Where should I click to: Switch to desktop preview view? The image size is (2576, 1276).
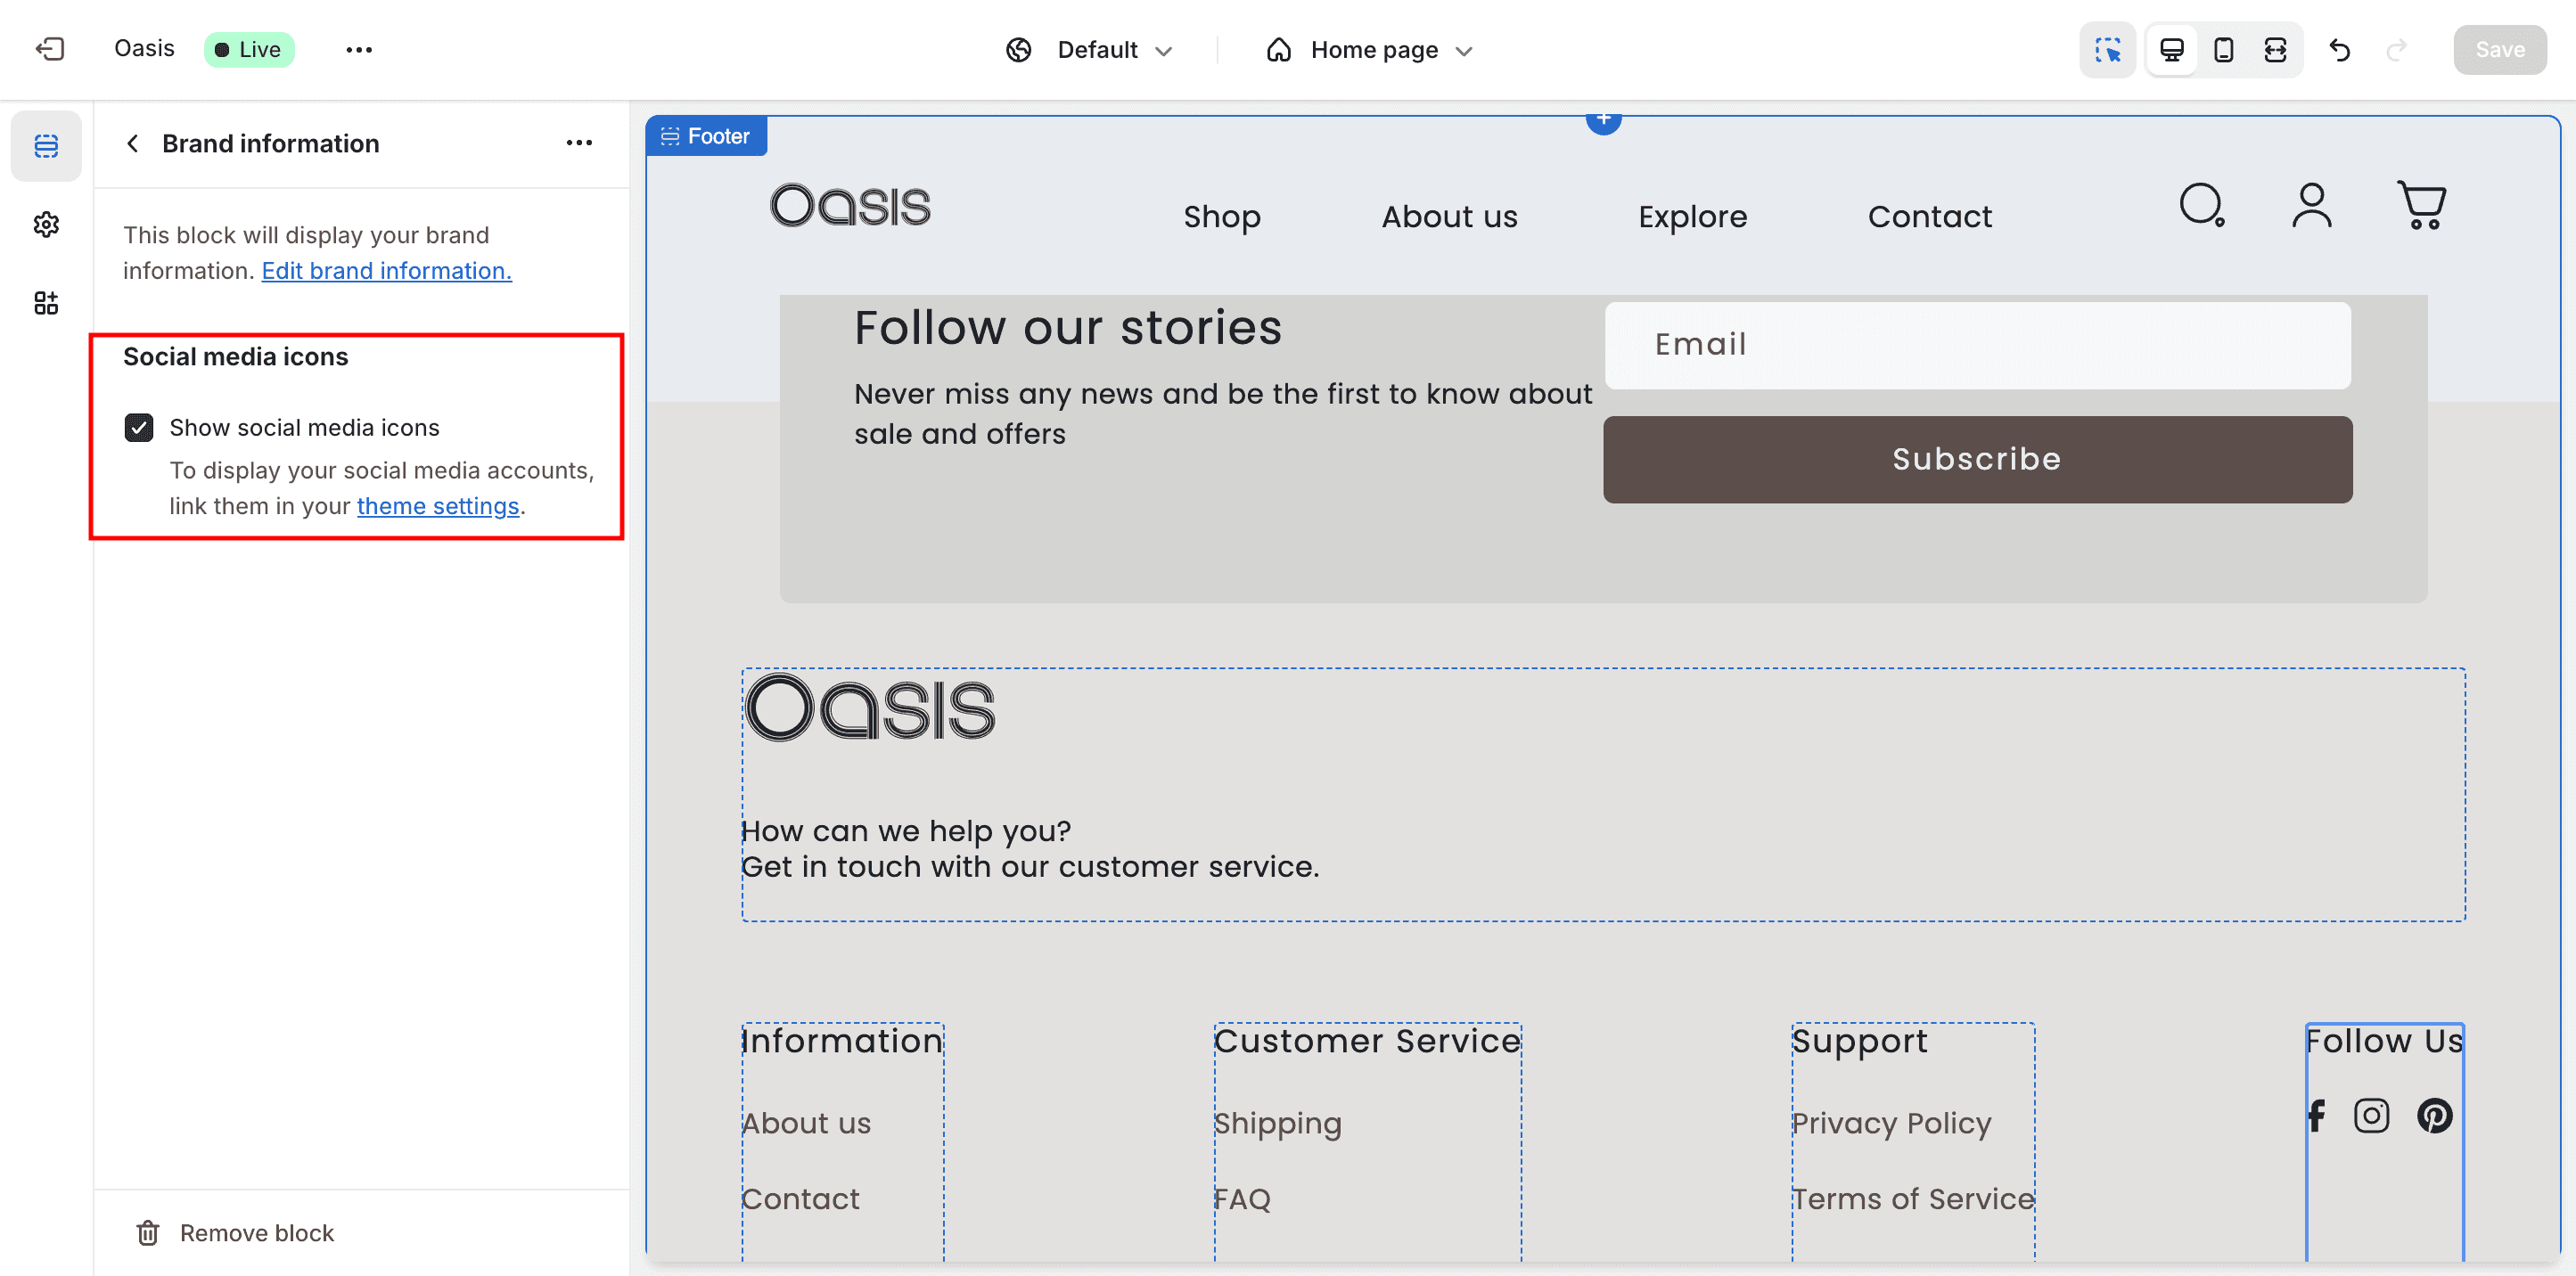coord(2171,50)
